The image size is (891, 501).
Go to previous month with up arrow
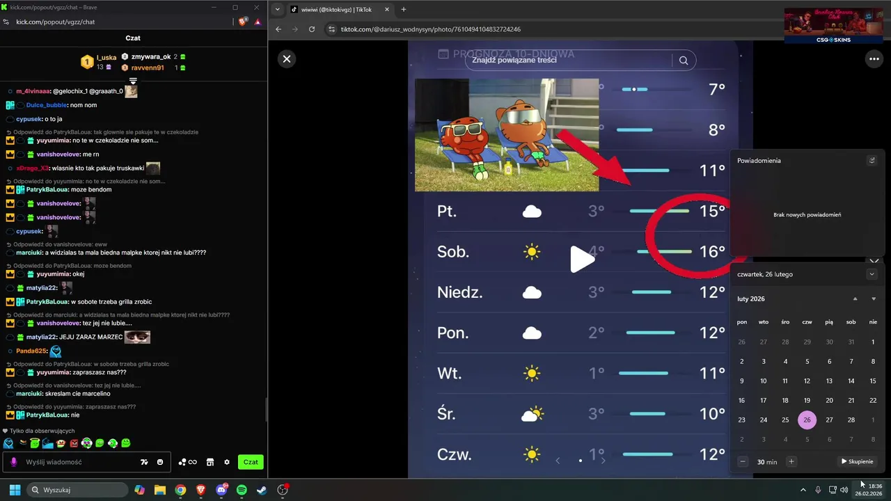(855, 299)
